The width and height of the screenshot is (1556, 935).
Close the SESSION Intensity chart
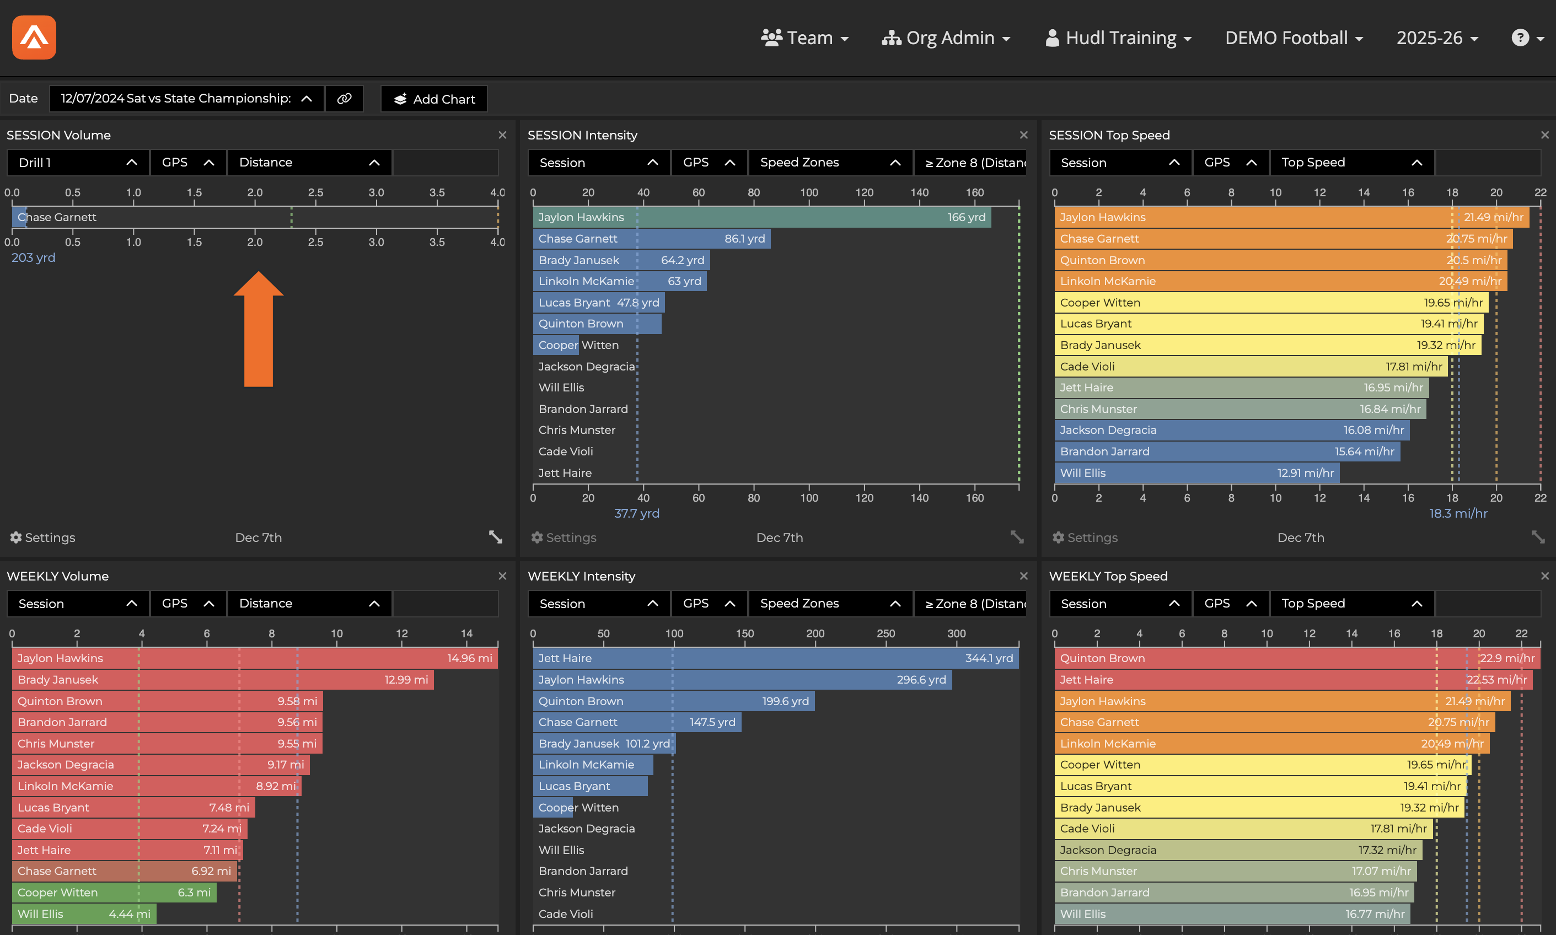pos(1023,135)
